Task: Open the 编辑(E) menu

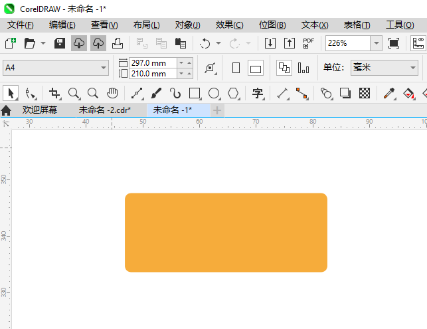Action: click(x=62, y=25)
